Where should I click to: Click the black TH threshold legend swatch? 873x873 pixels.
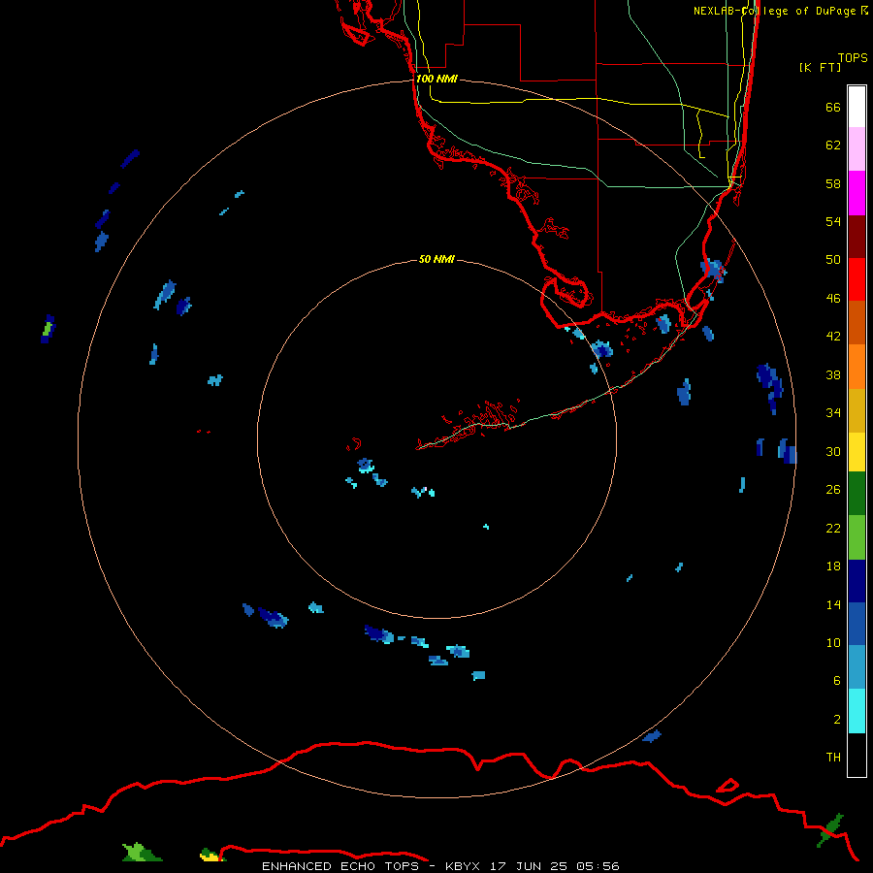[x=857, y=755]
